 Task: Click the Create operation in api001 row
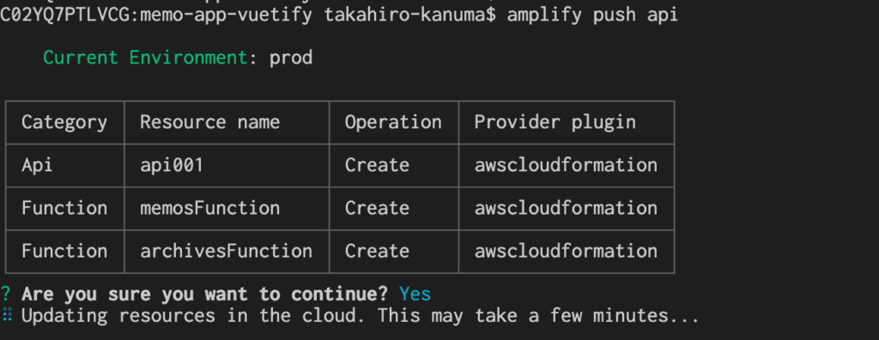pos(377,165)
